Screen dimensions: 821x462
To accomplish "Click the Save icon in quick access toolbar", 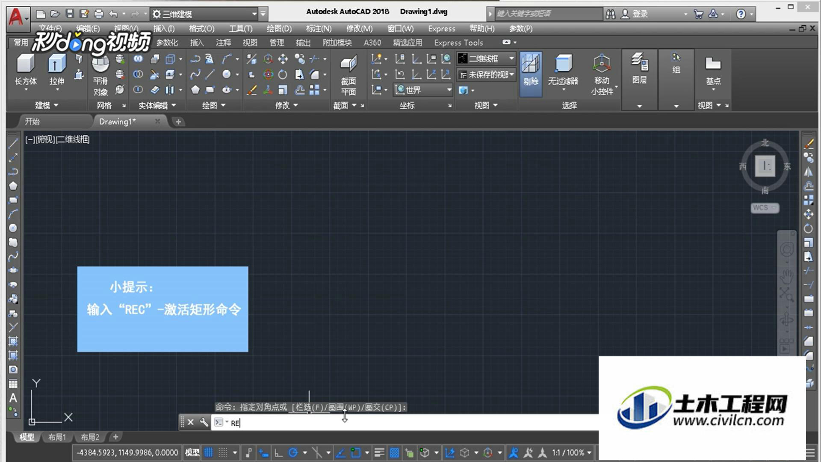I will [x=70, y=14].
